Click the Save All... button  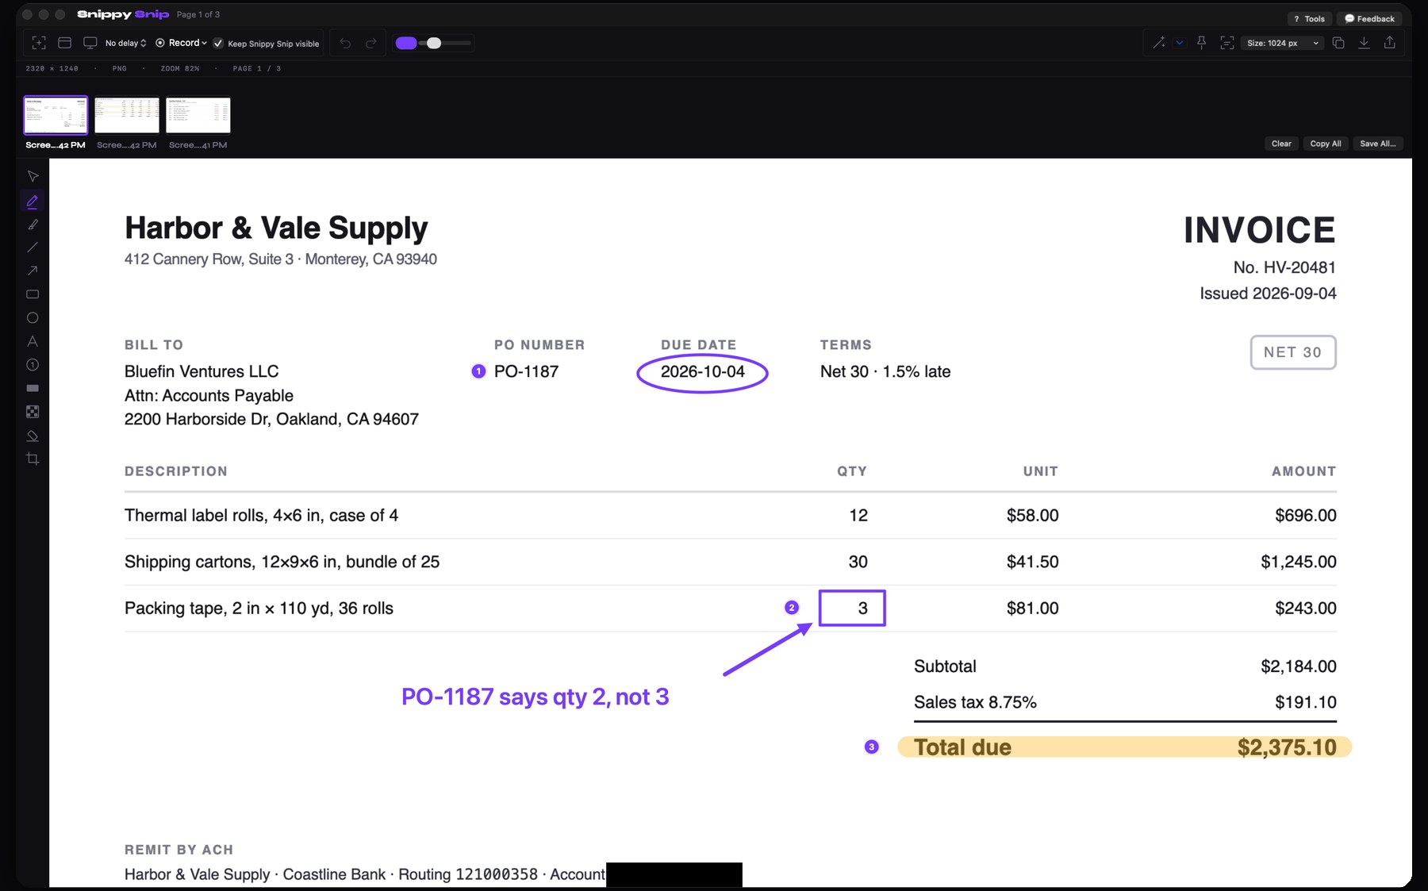(1377, 144)
